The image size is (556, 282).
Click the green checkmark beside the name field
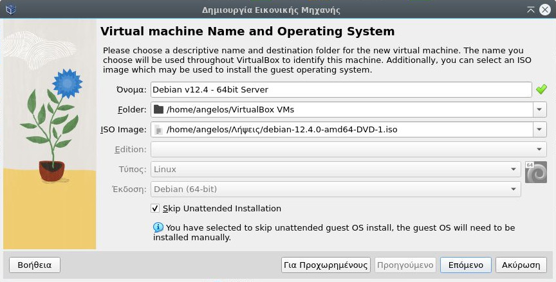pos(541,89)
